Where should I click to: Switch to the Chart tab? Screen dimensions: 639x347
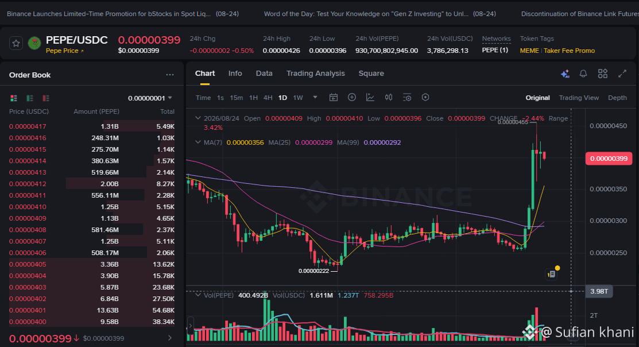tap(204, 74)
